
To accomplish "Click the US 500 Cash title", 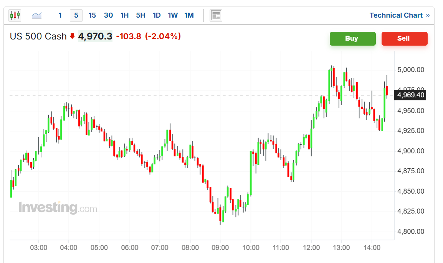I will point(38,36).
